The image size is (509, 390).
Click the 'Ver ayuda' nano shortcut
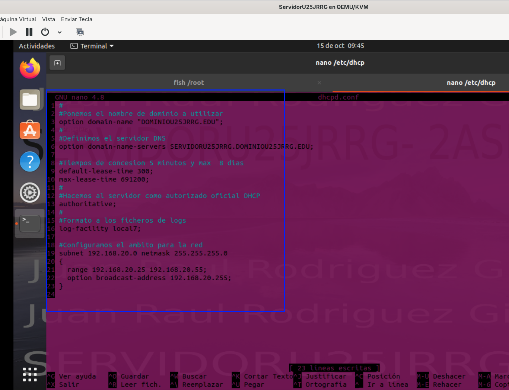[77, 376]
